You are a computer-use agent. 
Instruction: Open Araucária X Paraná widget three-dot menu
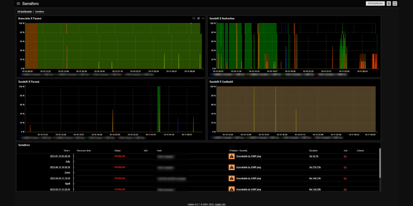point(203,18)
